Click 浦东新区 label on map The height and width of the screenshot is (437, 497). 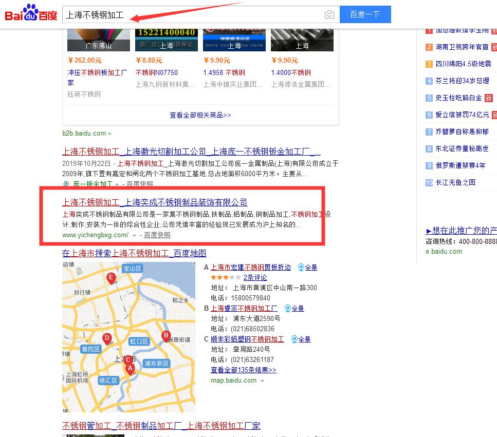(x=157, y=364)
